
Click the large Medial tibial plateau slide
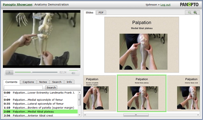click(x=142, y=45)
